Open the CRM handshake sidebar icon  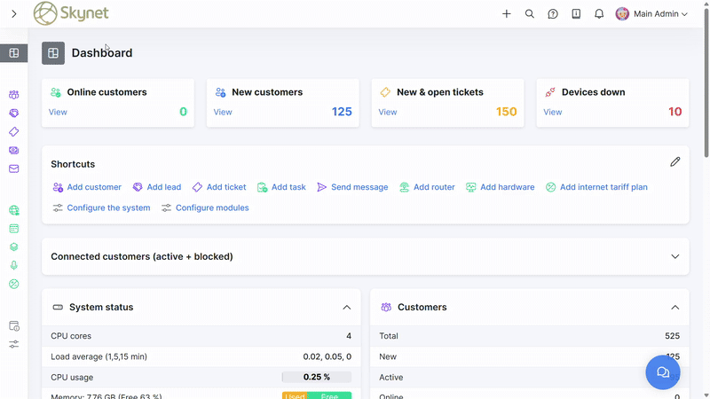14,113
